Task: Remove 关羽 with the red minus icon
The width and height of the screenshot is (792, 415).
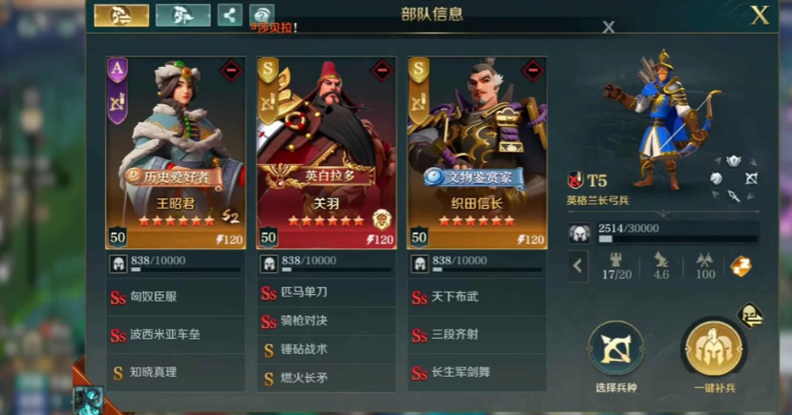Action: (382, 71)
